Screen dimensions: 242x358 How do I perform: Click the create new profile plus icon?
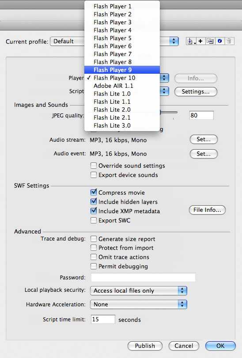tap(200, 41)
